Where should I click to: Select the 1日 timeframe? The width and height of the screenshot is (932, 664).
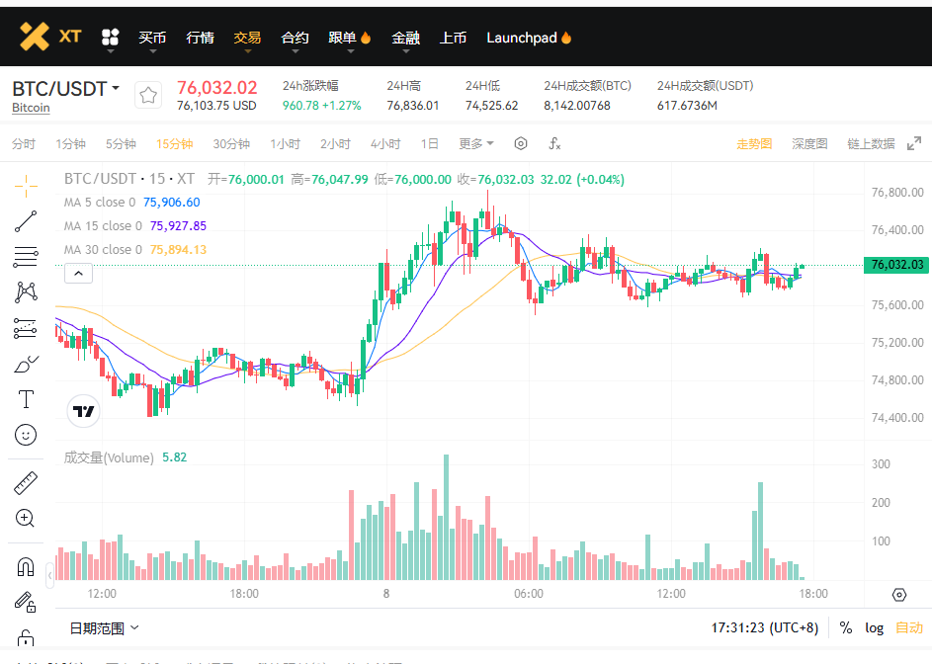tap(429, 144)
